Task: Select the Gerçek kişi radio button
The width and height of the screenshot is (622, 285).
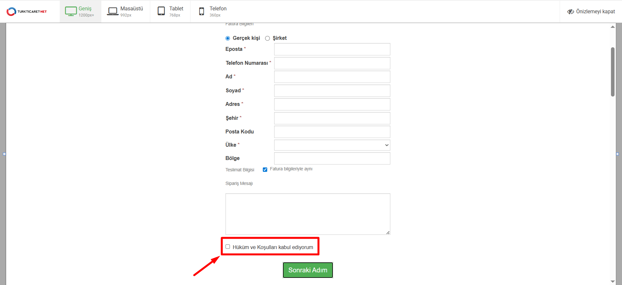Action: pyautogui.click(x=228, y=38)
